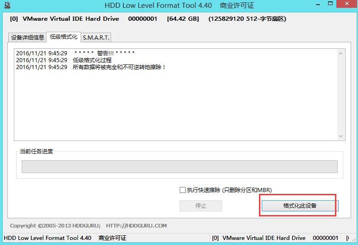Click the 125829120 512-字节扇区 sector text
The image size is (358, 245).
pos(247,19)
